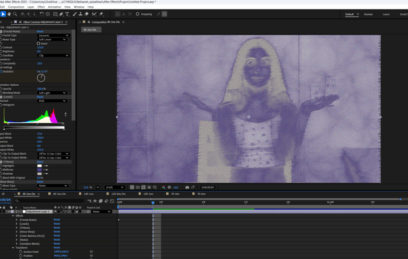Click Reset for (Tritone) in Effect Controls
The image size is (408, 259).
pyautogui.click(x=40, y=162)
